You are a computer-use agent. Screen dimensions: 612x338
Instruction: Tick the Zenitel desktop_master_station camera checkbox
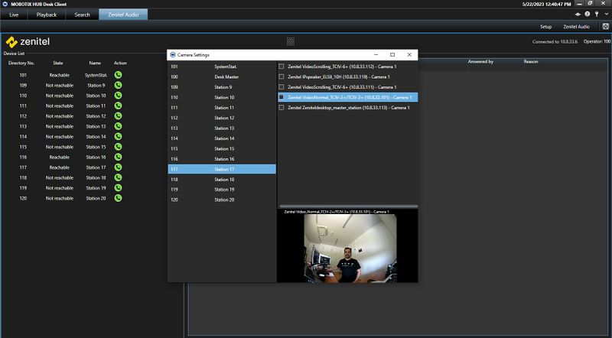(x=282, y=108)
